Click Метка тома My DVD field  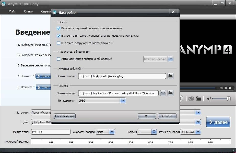click(x=51, y=132)
